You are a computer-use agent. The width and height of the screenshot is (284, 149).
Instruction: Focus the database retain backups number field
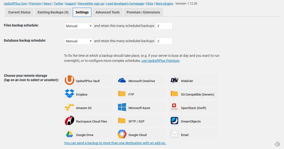164,41
